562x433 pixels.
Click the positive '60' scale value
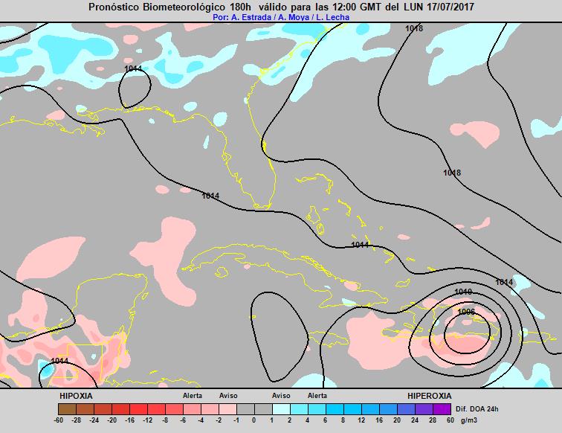(x=450, y=420)
